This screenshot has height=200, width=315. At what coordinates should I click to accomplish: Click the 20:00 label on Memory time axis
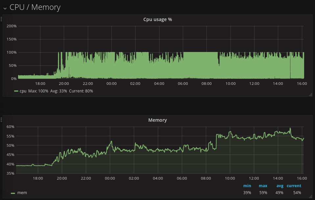point(62,178)
